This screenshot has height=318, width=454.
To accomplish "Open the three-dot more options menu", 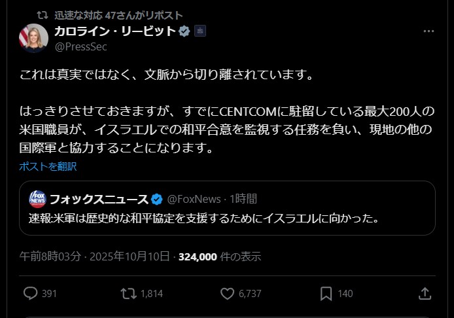I will (x=428, y=31).
